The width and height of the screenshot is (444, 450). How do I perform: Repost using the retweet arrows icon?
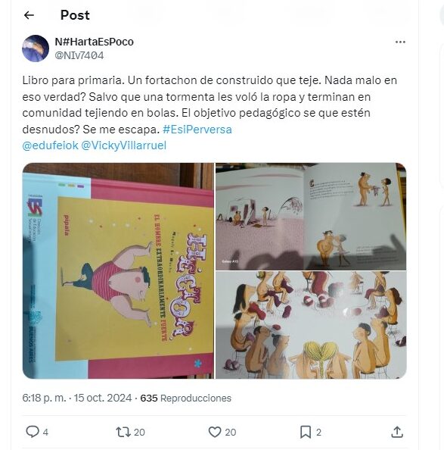123,432
